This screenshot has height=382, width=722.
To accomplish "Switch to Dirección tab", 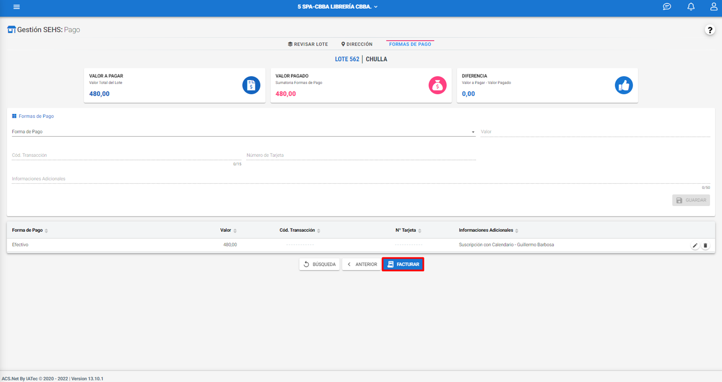I will coord(357,44).
